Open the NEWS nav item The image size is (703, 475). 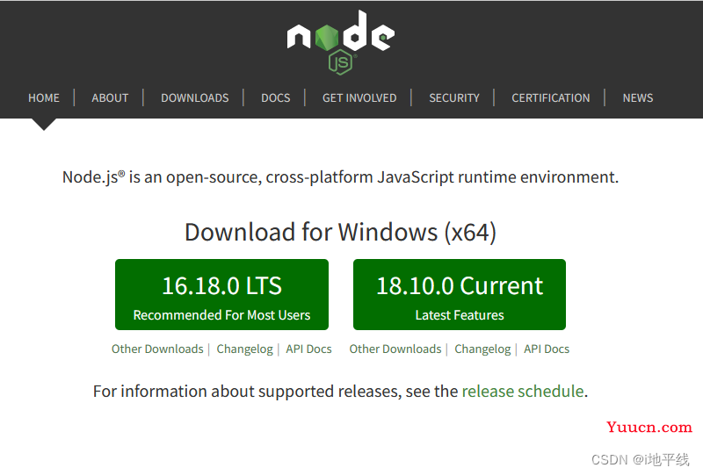(x=638, y=97)
